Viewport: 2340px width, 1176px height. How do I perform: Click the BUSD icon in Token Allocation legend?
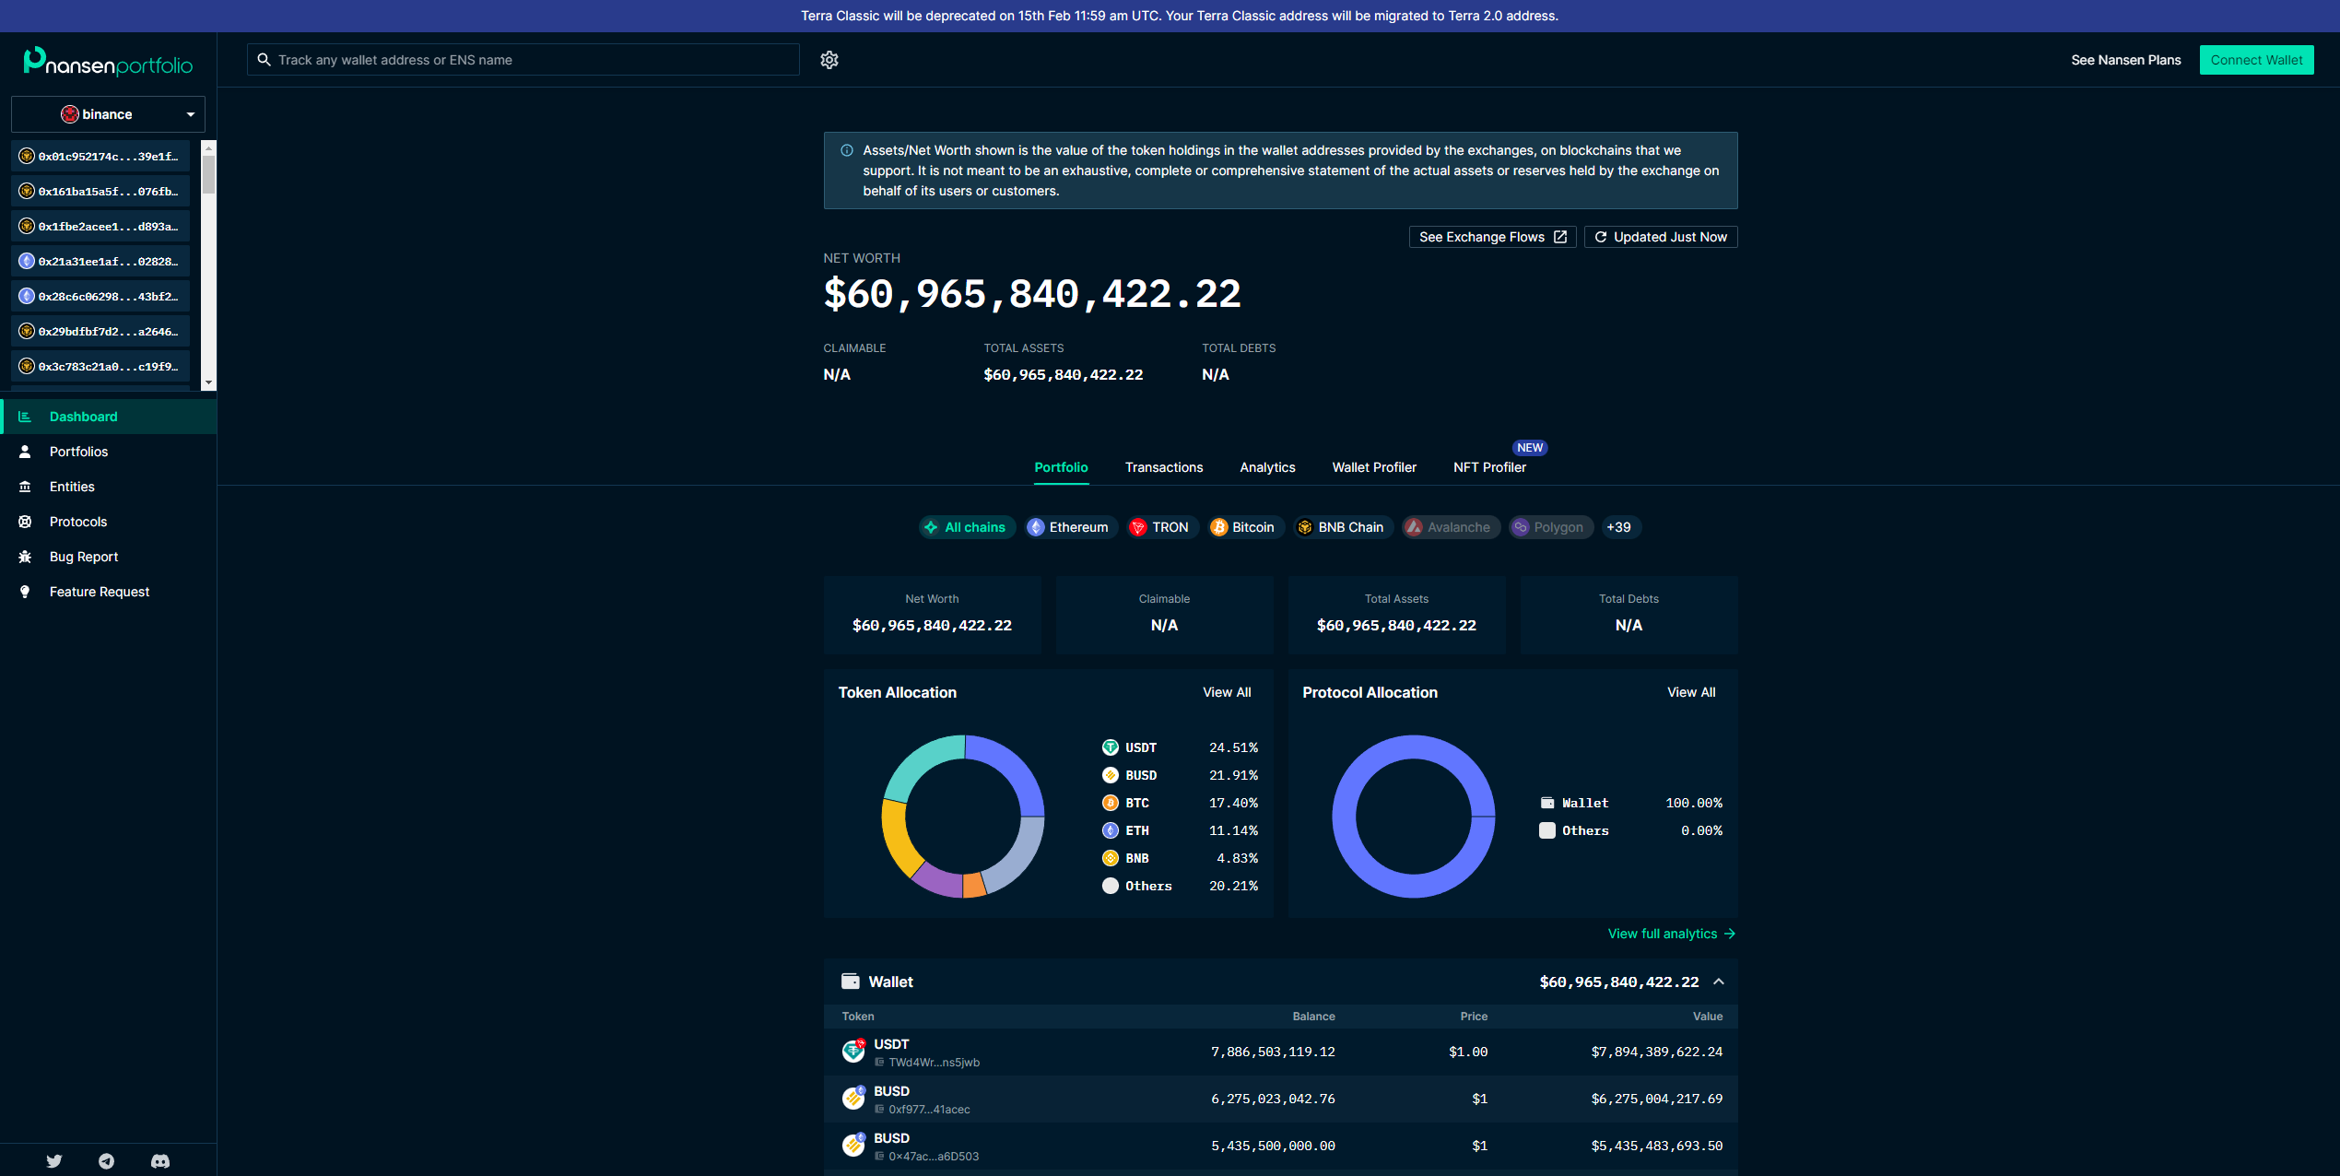tap(1111, 775)
